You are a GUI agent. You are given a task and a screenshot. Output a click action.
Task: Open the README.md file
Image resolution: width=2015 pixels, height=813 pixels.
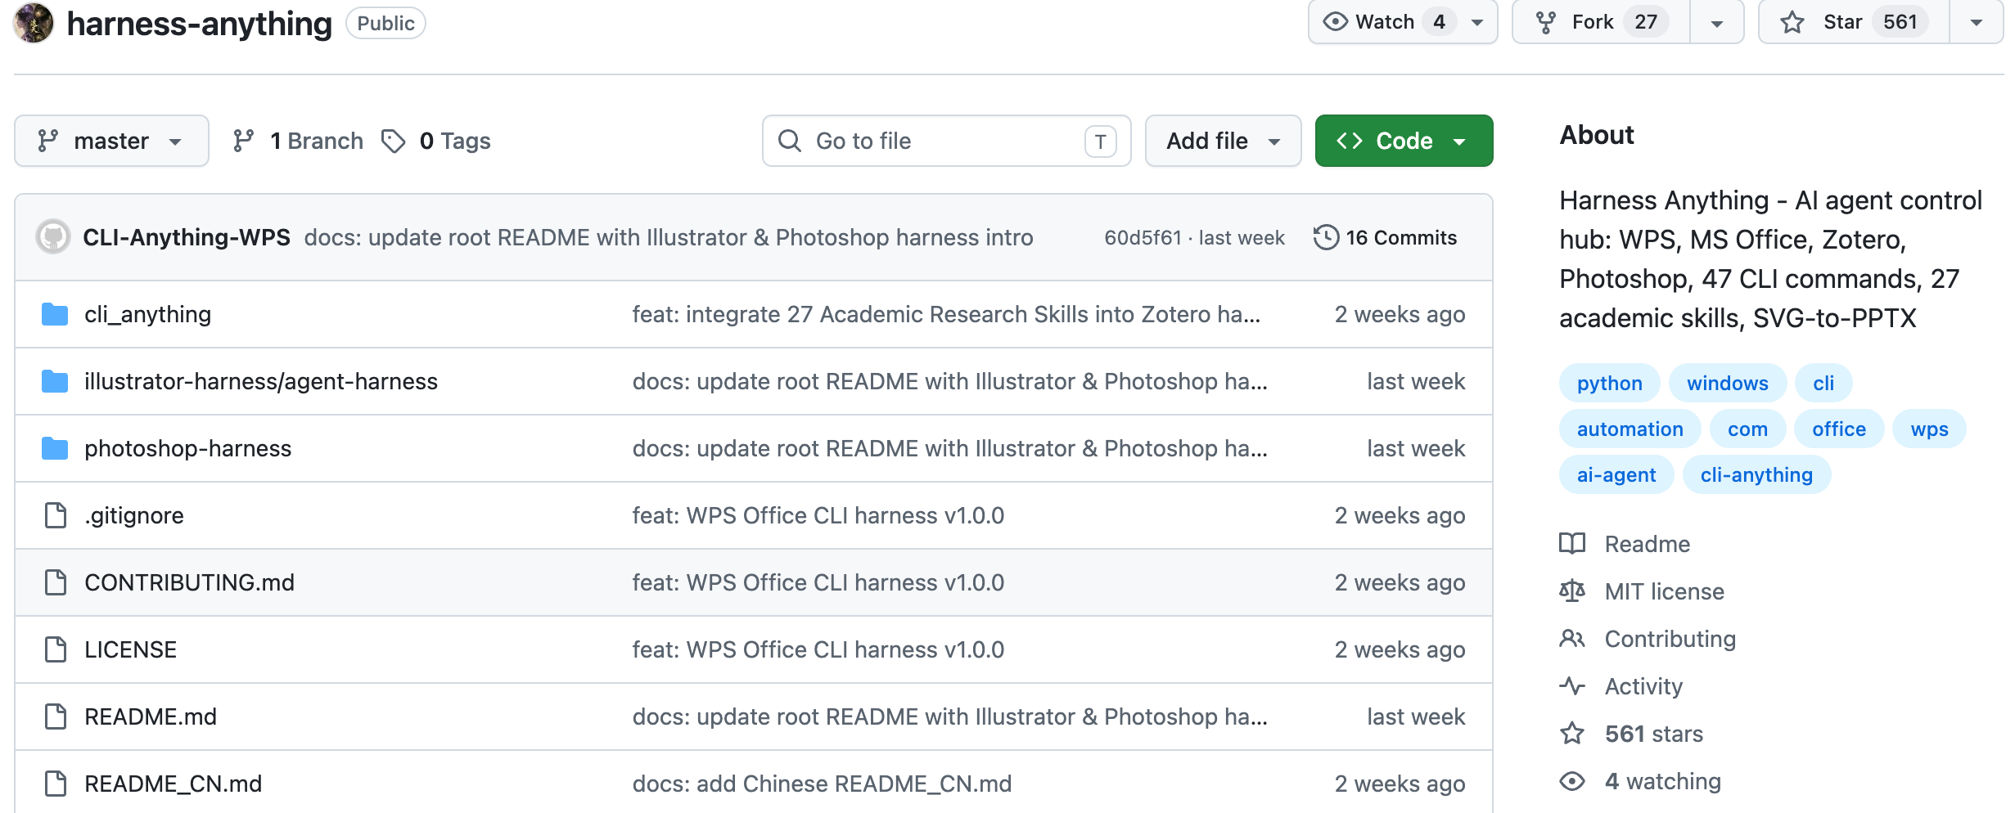pos(151,716)
